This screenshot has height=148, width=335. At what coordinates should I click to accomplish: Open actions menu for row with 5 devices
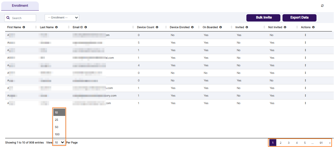[305, 43]
